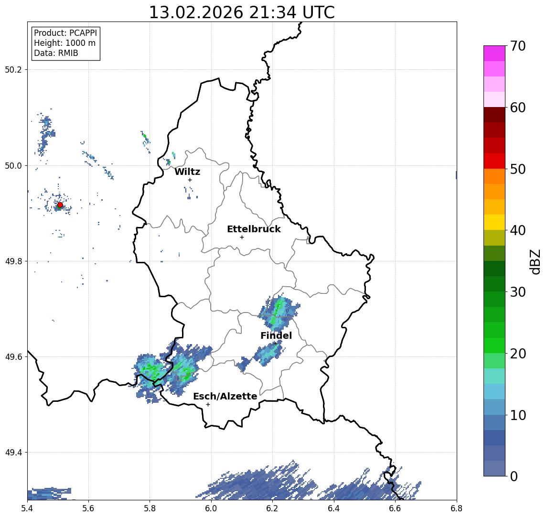Click the olive swatch below 40

[x=494, y=237]
